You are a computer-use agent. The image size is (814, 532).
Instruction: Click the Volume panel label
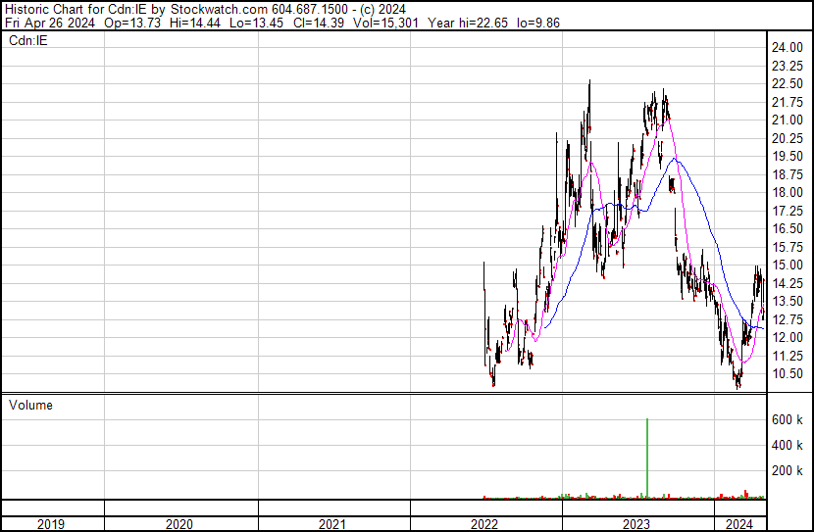pyautogui.click(x=30, y=405)
